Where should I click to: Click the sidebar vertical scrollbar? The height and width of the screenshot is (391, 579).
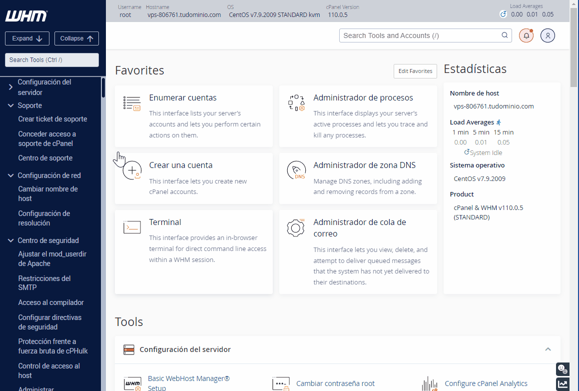click(x=103, y=87)
